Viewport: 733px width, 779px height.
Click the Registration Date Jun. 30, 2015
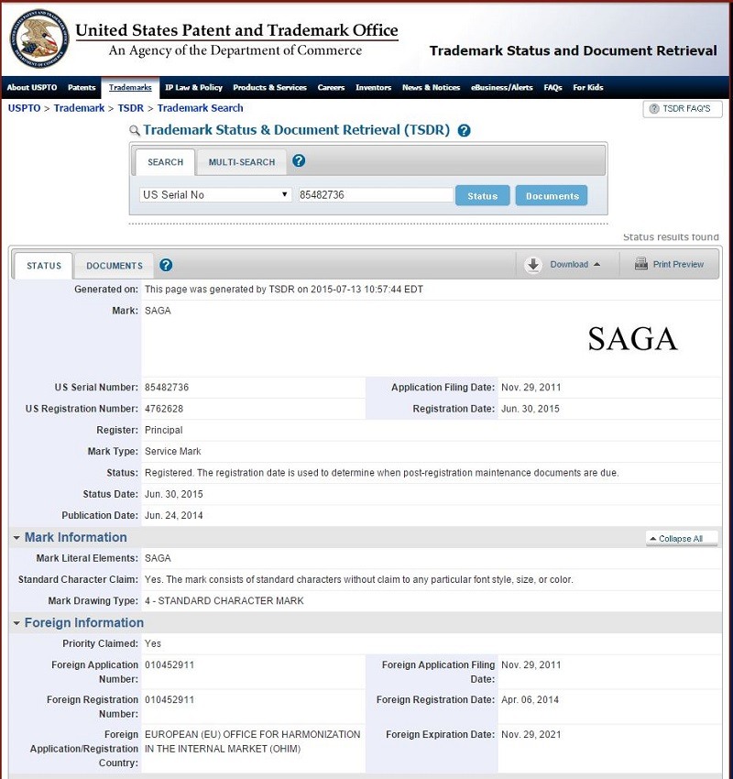click(x=530, y=409)
